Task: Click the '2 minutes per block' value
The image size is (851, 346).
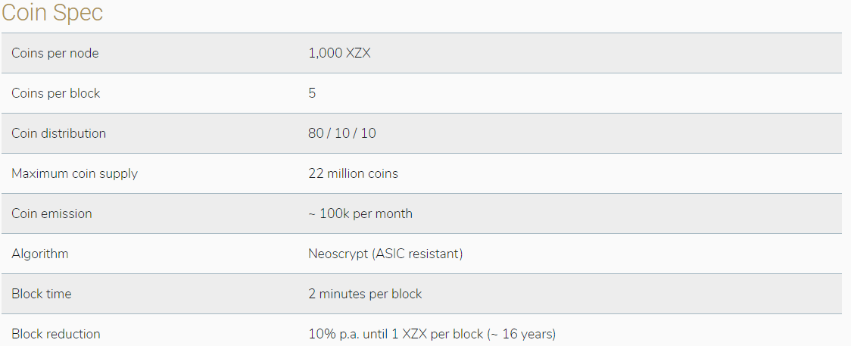Action: (x=365, y=294)
